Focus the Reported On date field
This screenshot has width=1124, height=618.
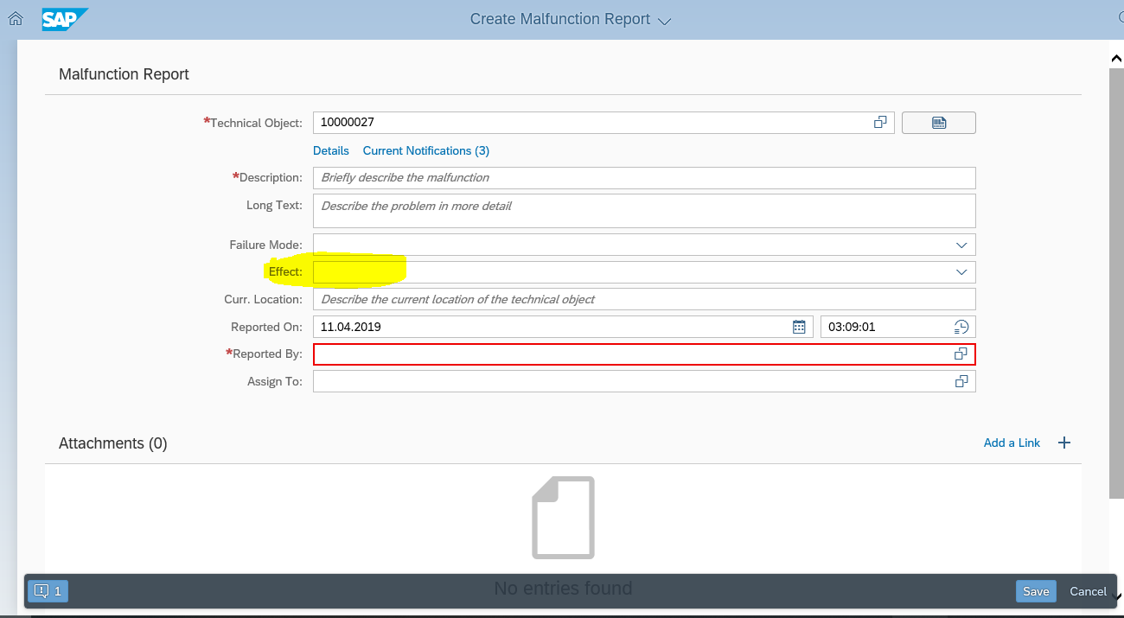(x=563, y=327)
